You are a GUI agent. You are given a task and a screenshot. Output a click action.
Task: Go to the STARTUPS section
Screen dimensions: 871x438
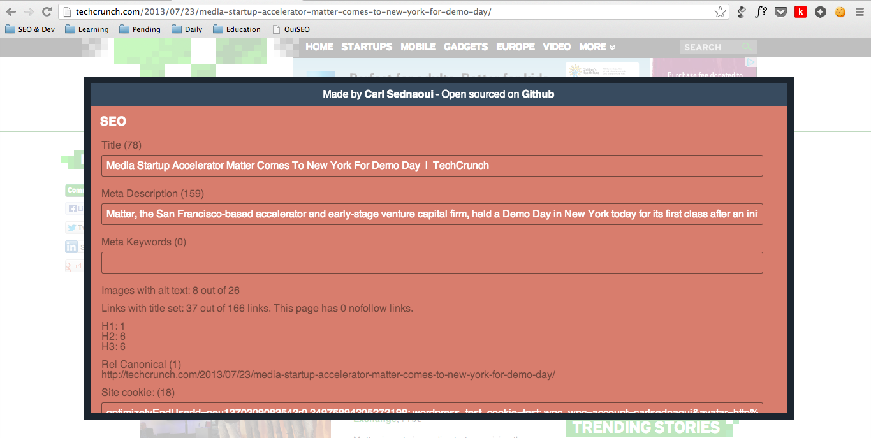coord(367,47)
